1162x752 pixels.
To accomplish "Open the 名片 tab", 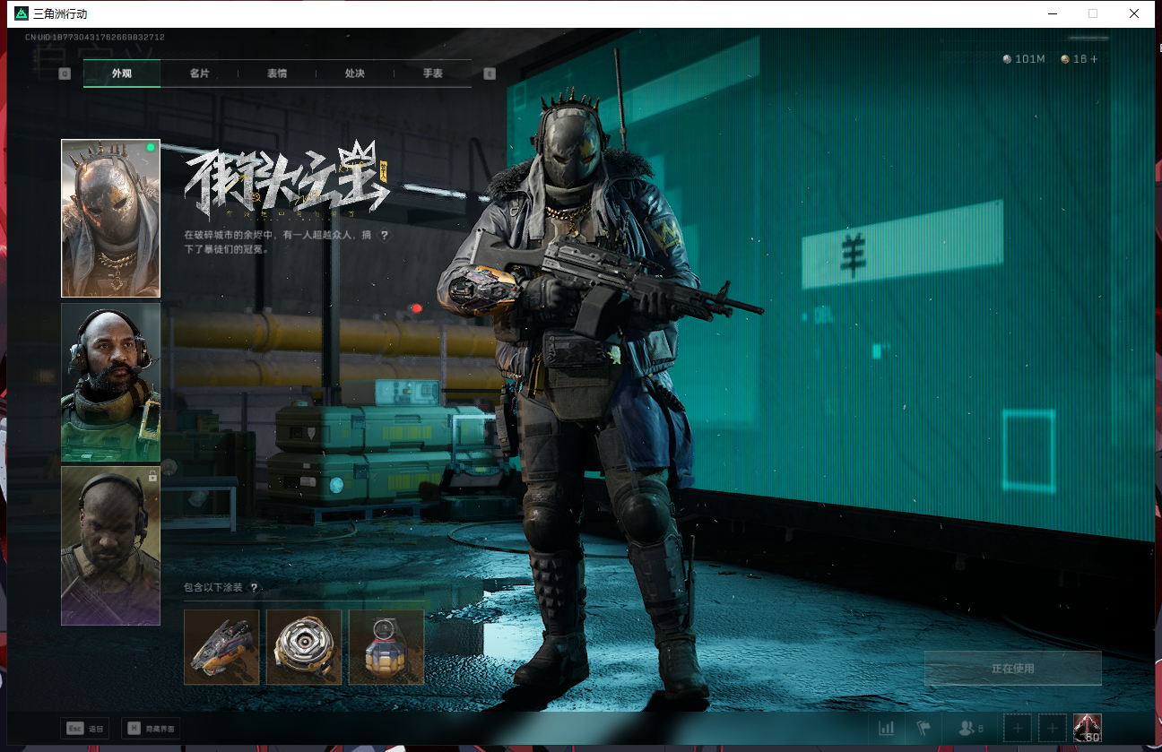I will (199, 73).
